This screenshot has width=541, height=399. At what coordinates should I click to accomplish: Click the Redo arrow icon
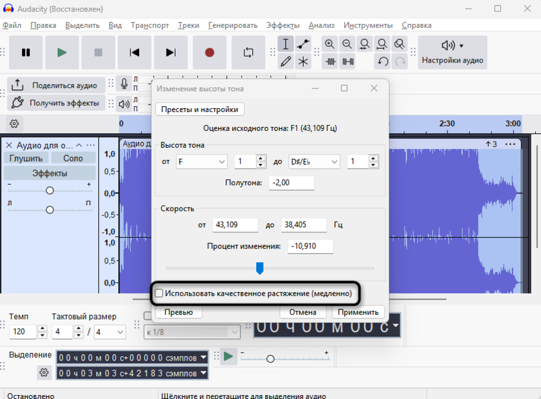pyautogui.click(x=400, y=61)
